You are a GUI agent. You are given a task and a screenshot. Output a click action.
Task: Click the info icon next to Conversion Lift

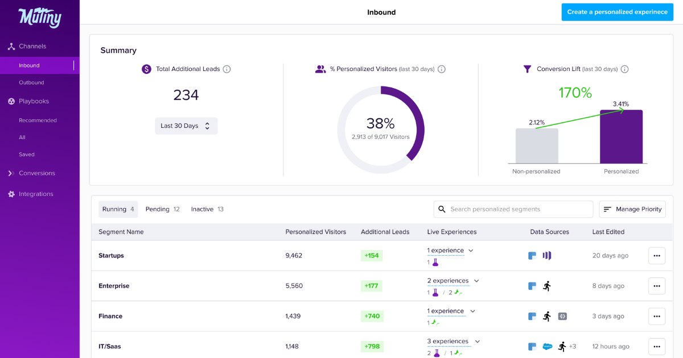(x=624, y=69)
